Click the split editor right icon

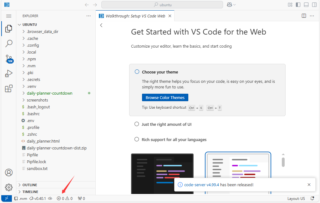pyautogui.click(x=304, y=16)
